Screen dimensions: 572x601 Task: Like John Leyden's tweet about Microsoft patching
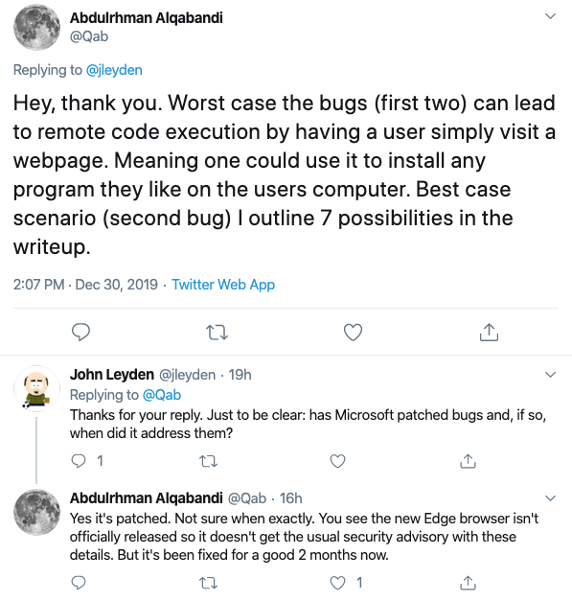click(x=337, y=461)
